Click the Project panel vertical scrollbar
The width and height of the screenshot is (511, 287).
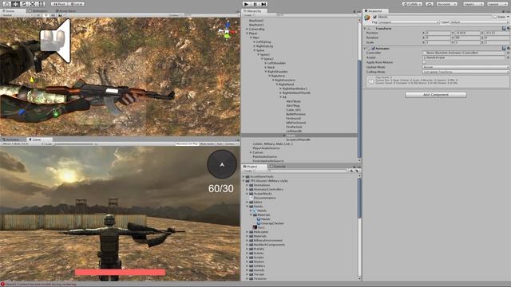359,199
